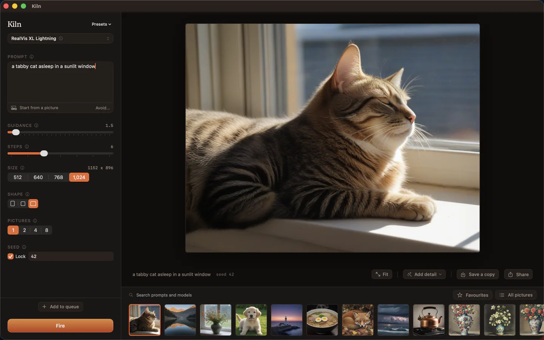Image resolution: width=544 pixels, height=340 pixels.
Task: Expand the Avoid... negative prompt field
Action: click(103, 108)
